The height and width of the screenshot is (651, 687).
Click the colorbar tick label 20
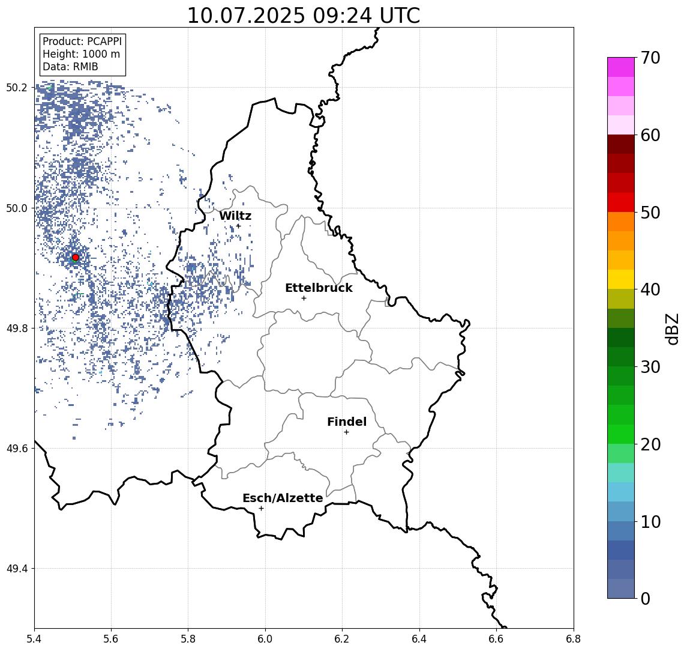[650, 444]
